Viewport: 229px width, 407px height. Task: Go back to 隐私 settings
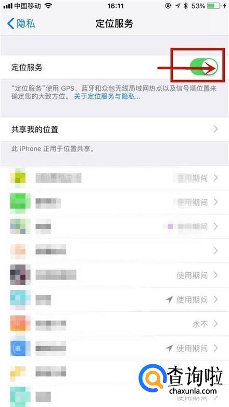point(21,23)
